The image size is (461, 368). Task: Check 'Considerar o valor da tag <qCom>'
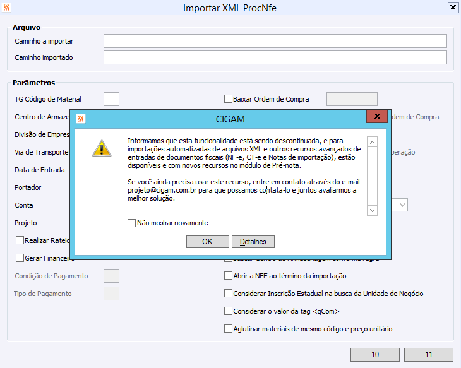(228, 311)
